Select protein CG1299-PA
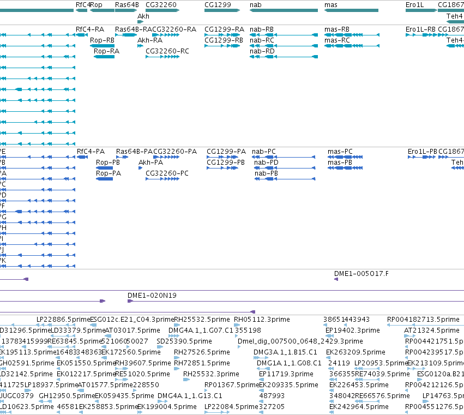The height and width of the screenshot is (415, 464). (x=226, y=151)
